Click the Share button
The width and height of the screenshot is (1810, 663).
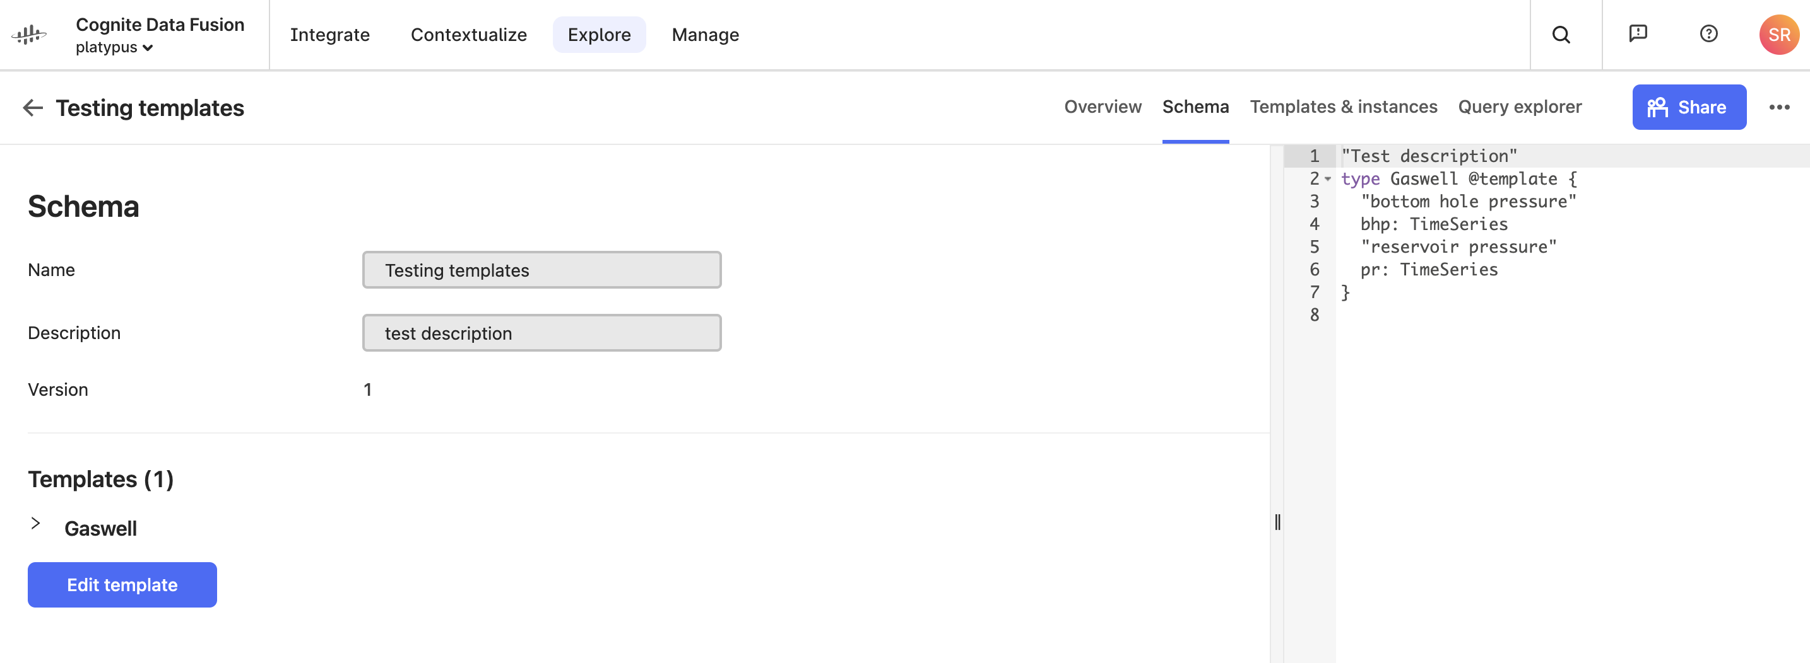(1688, 107)
